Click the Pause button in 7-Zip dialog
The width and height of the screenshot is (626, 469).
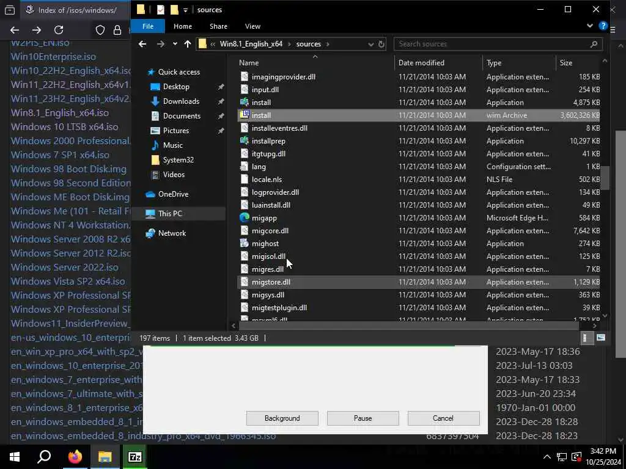click(x=363, y=418)
